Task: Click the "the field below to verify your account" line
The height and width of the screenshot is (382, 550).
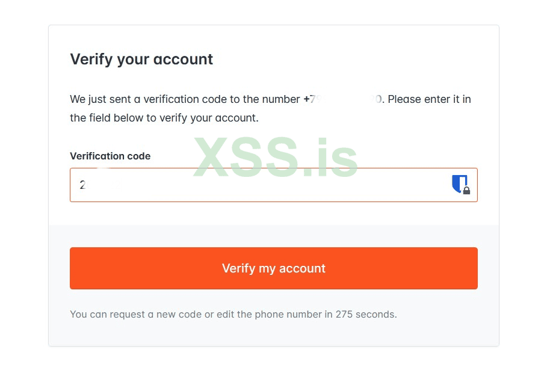Action: [164, 118]
